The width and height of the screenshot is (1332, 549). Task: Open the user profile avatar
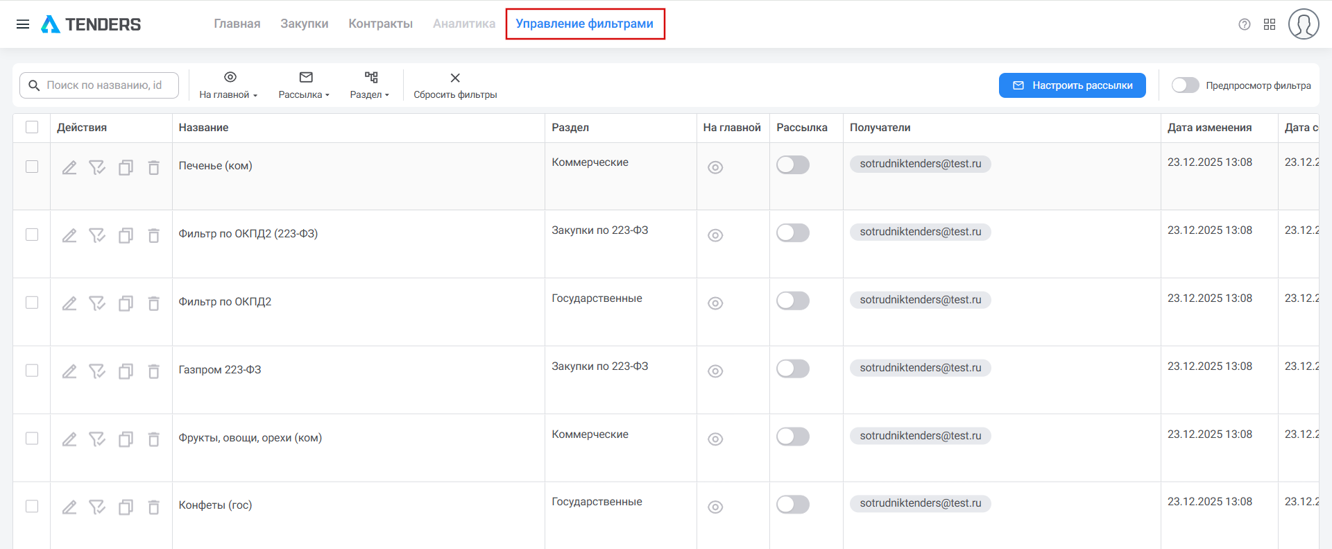pos(1303,24)
